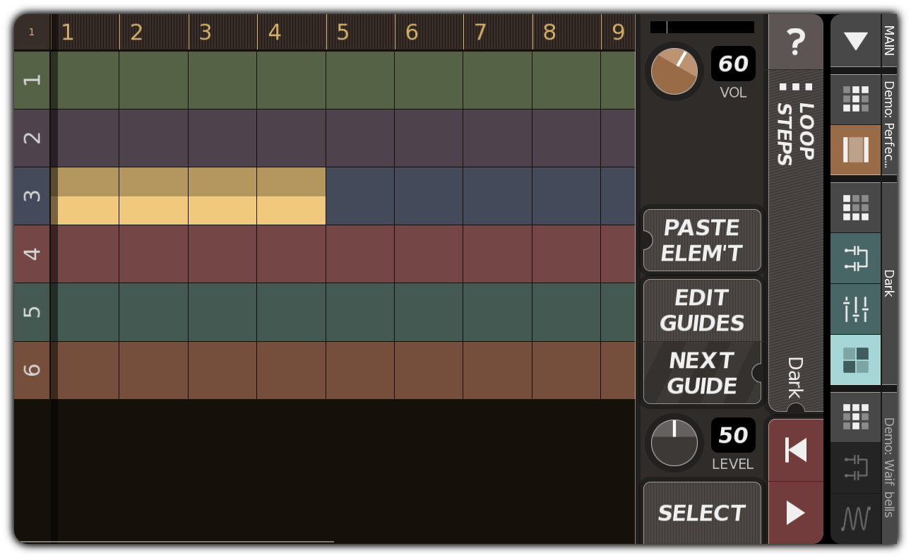Expand the MAIN dropdown triangle
The height and width of the screenshot is (558, 911).
(855, 41)
